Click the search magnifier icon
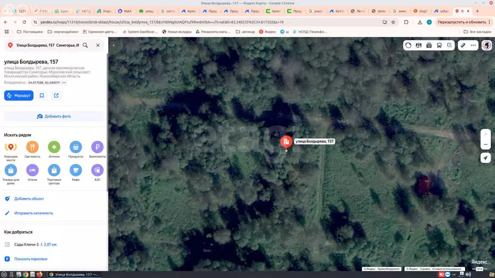 tap(85, 45)
